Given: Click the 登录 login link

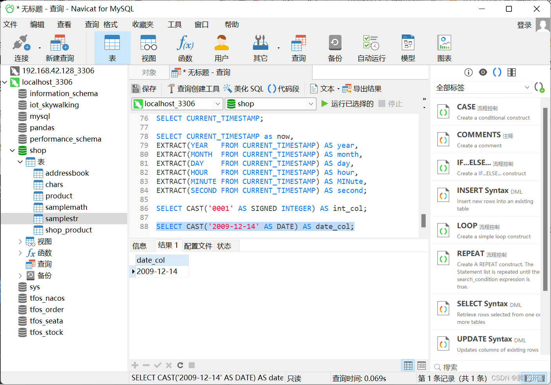Looking at the screenshot, I should point(524,25).
